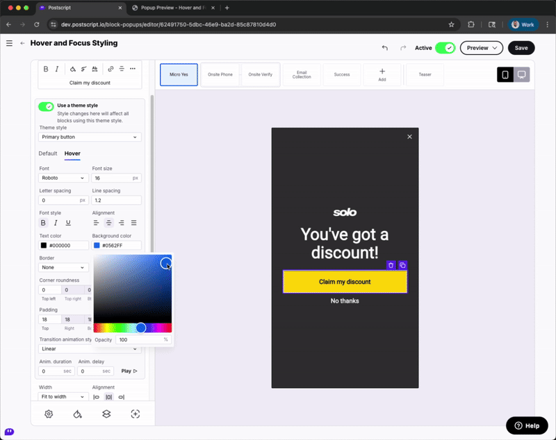This screenshot has height=440, width=556.
Task: Open the Theme style Primary button dropdown
Action: [90, 137]
